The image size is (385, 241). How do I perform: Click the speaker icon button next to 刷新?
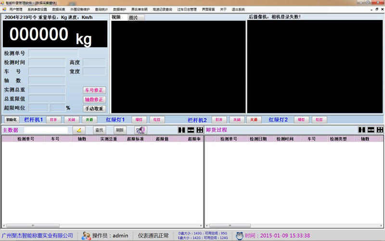(141, 130)
